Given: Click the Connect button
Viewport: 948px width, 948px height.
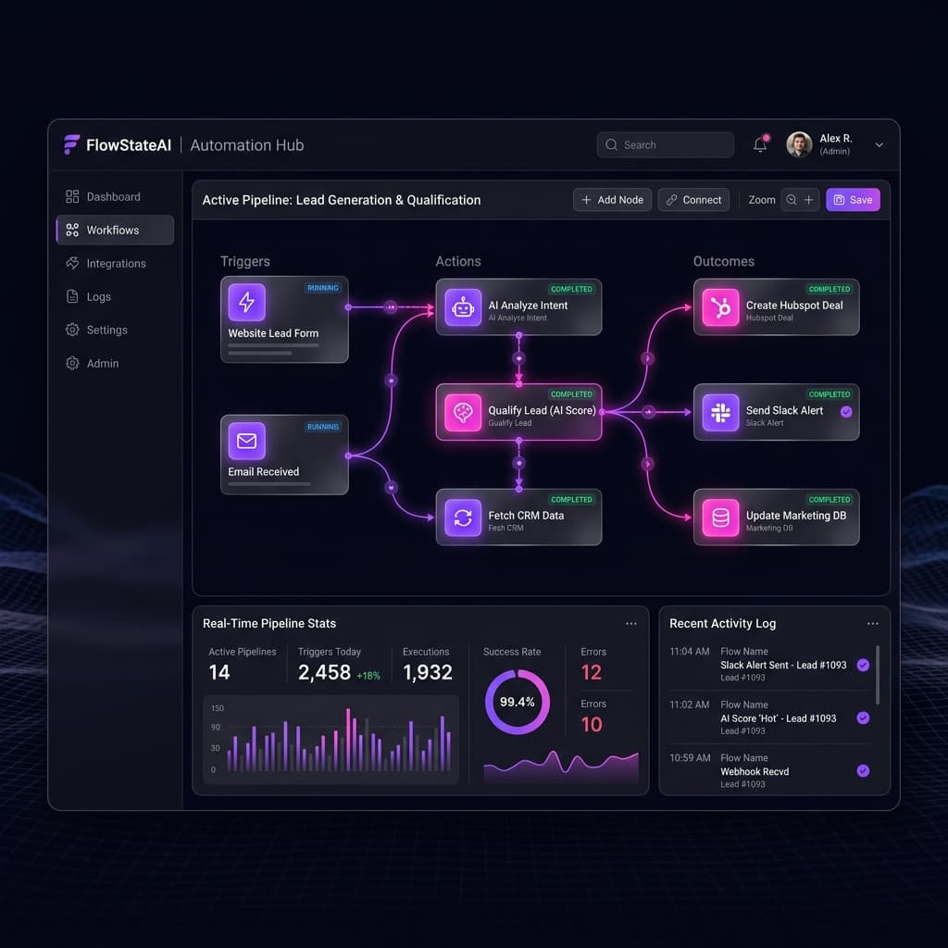Looking at the screenshot, I should pyautogui.click(x=693, y=200).
